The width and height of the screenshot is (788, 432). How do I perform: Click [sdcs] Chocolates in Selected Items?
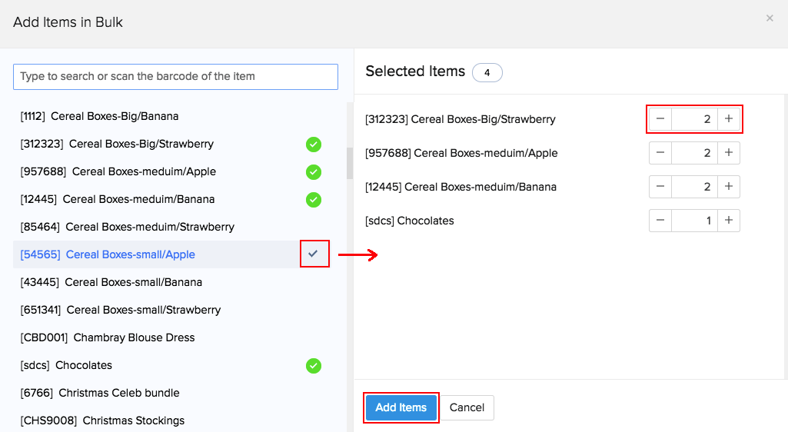(x=410, y=220)
